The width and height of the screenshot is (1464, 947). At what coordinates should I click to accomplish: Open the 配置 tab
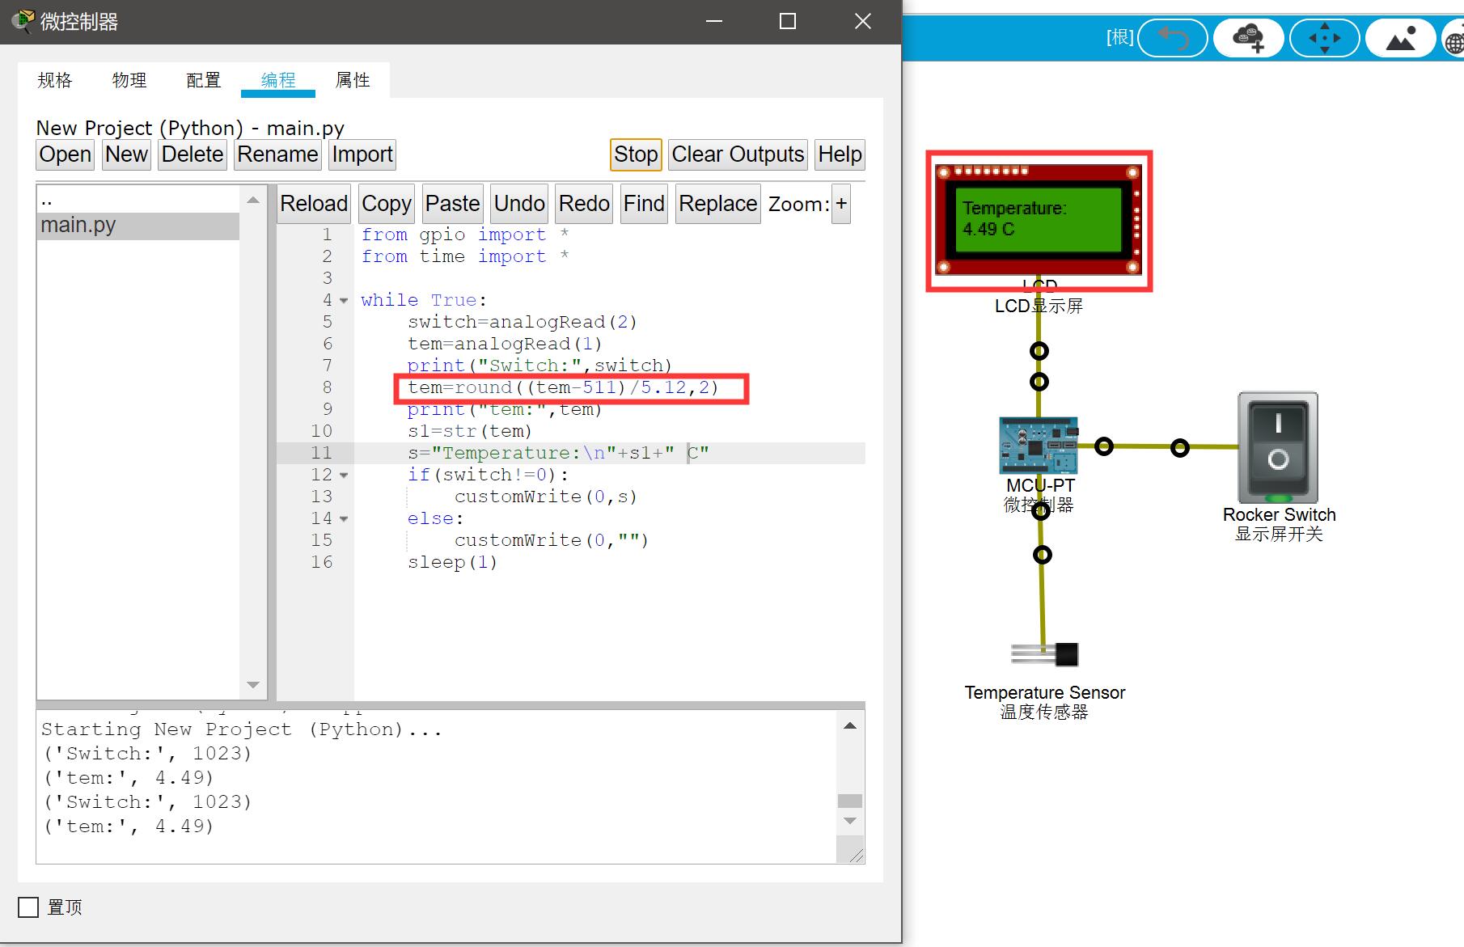tap(204, 80)
